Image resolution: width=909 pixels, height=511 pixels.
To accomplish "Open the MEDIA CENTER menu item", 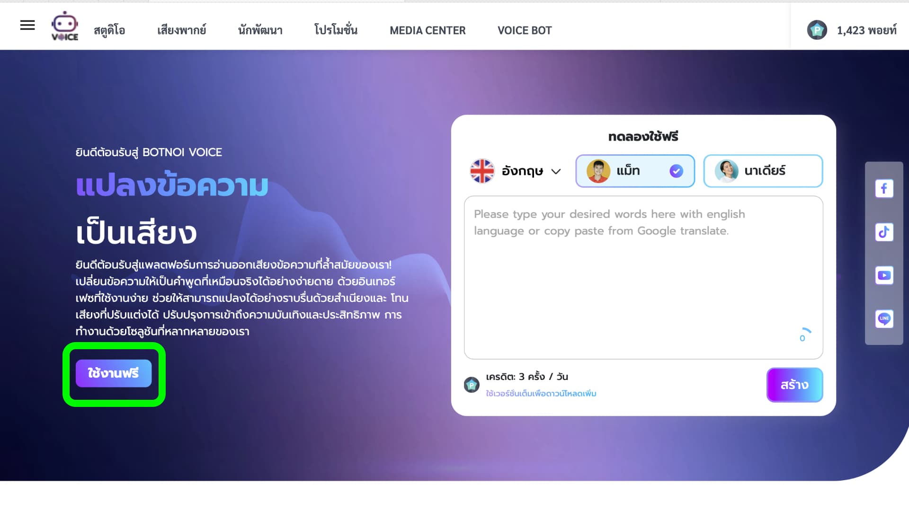I will tap(428, 30).
